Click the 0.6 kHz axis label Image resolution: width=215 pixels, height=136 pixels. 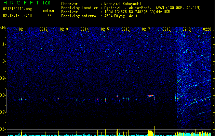(x=3, y=129)
